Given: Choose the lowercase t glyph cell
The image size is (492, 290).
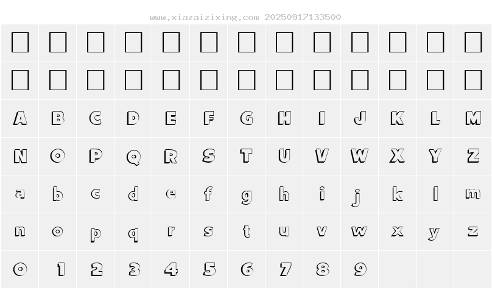Looking at the screenshot, I should coord(247,232).
